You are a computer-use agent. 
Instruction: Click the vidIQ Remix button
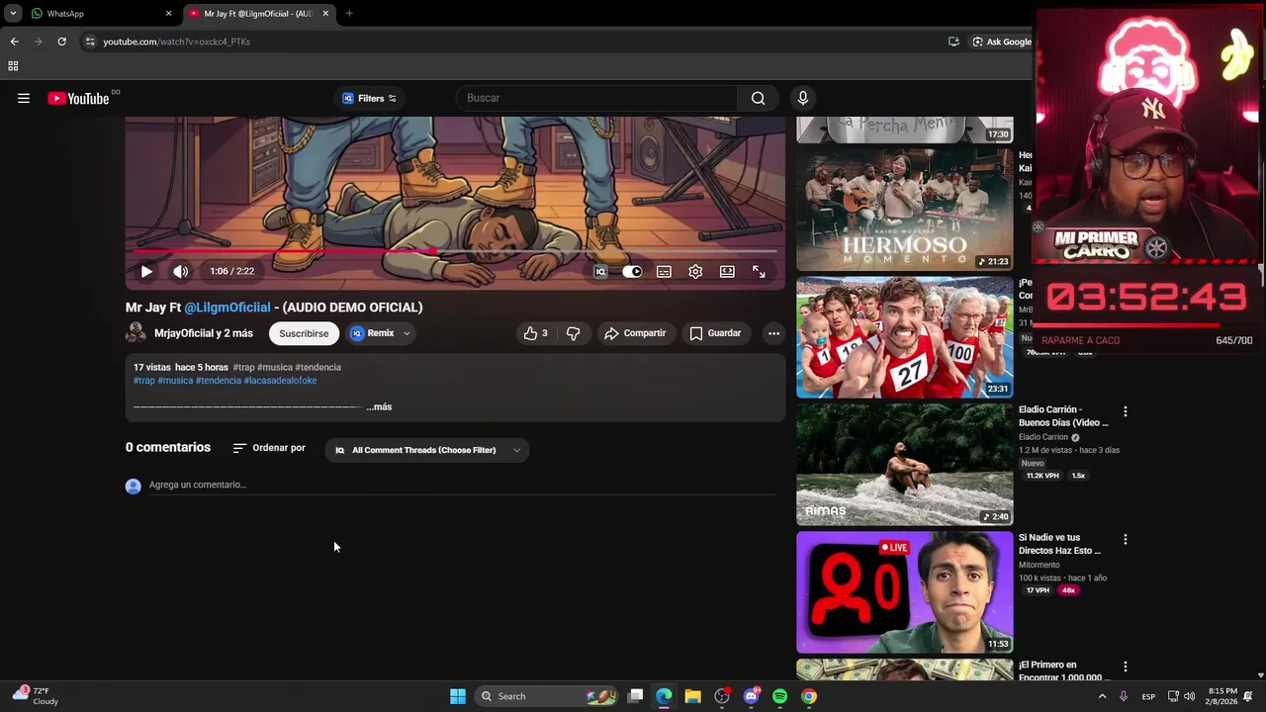tap(373, 333)
